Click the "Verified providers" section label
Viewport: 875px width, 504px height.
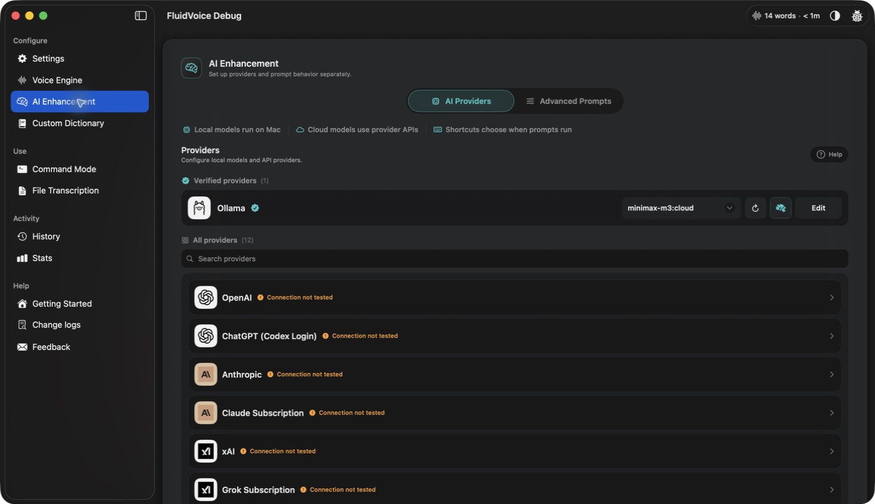point(225,180)
